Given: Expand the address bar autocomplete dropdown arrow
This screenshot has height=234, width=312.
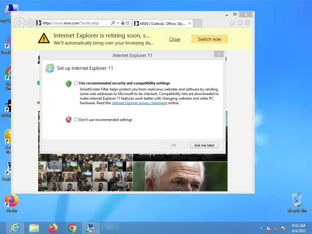Looking at the screenshot, I should coord(118,23).
